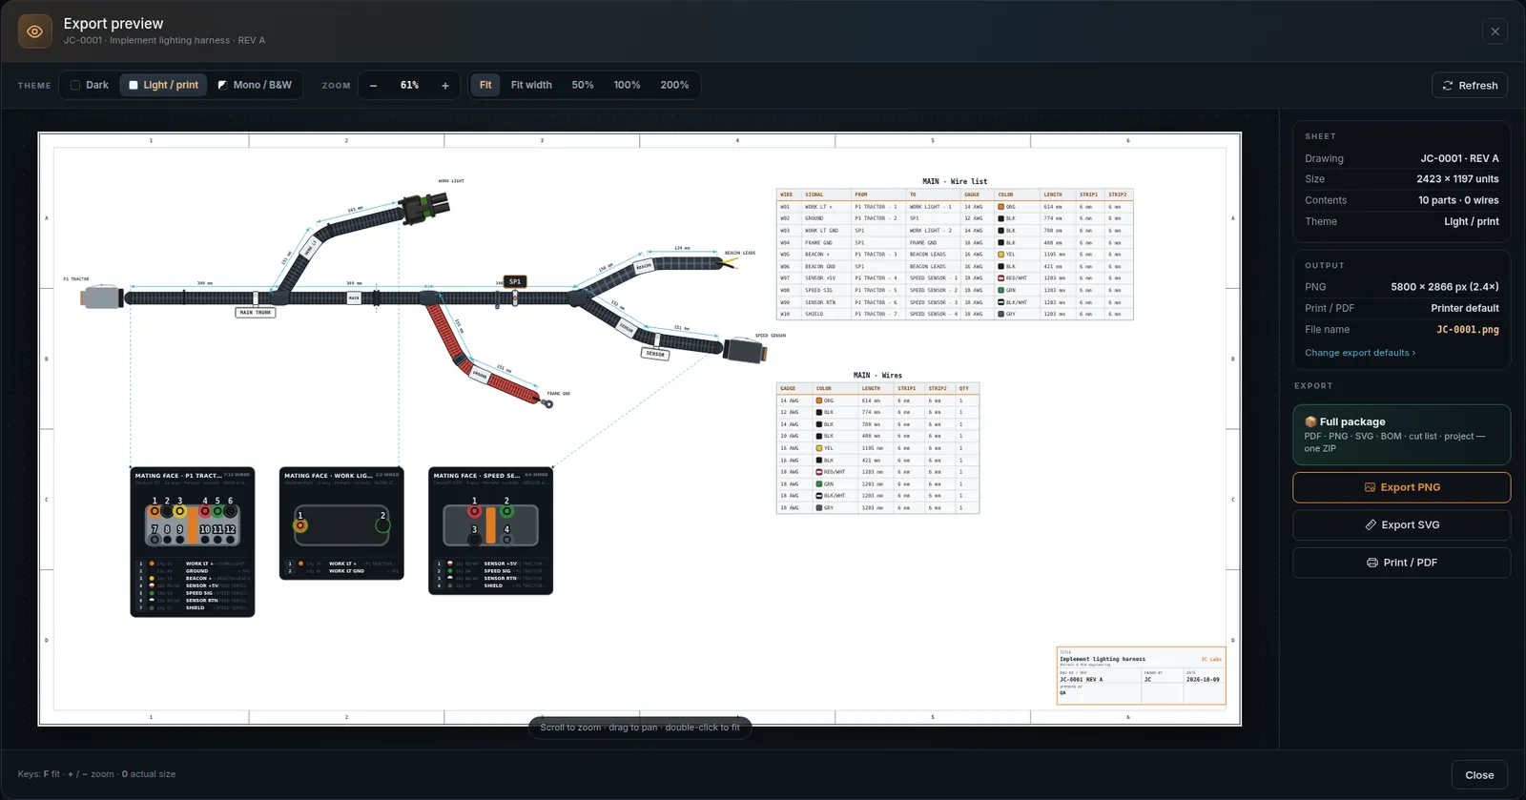1526x800 pixels.
Task: Click the 61% zoom value
Action: point(409,85)
